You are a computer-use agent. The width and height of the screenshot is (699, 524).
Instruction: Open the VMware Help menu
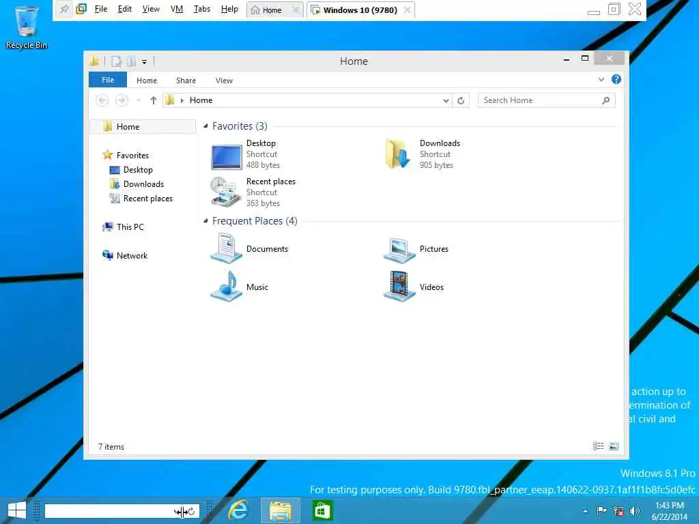click(x=229, y=9)
